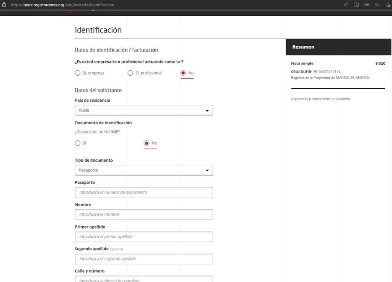Select 'No' for empresario o profesional
Screen dimensions: 392x282
[183, 73]
